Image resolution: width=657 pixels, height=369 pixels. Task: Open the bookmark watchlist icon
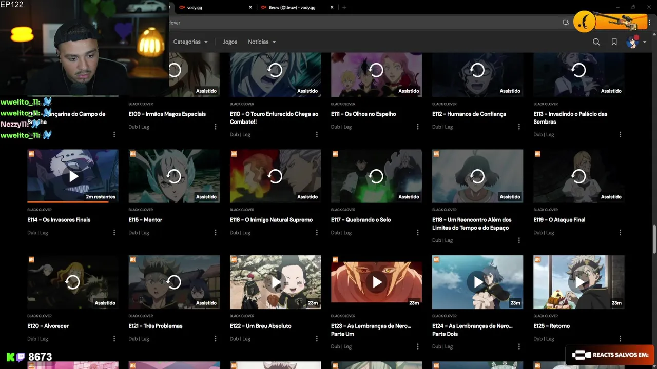point(614,42)
